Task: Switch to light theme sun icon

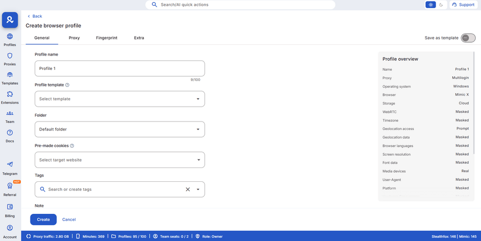Action: point(431,5)
